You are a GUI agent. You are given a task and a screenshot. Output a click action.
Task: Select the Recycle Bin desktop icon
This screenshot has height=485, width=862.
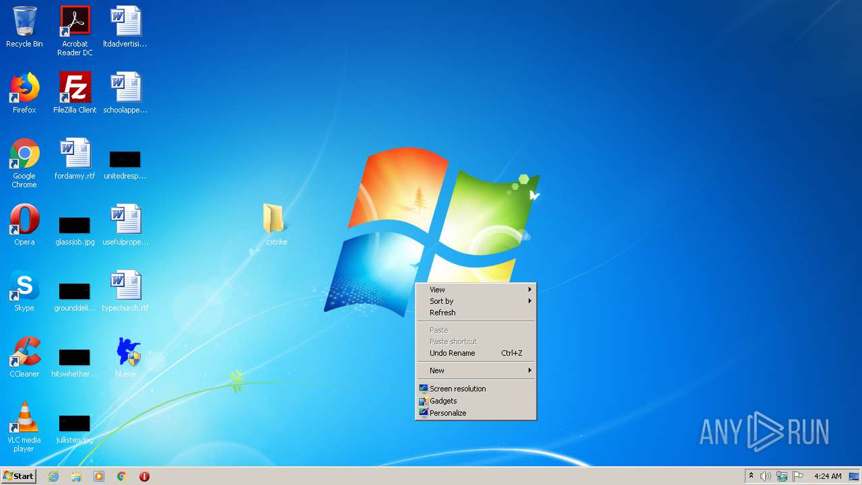pyautogui.click(x=24, y=28)
